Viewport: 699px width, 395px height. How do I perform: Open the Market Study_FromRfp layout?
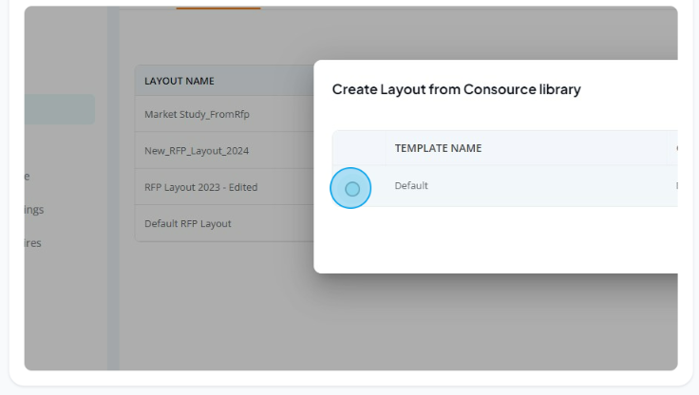tap(197, 114)
